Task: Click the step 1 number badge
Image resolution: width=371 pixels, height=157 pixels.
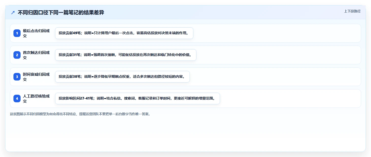Action: (x=17, y=33)
